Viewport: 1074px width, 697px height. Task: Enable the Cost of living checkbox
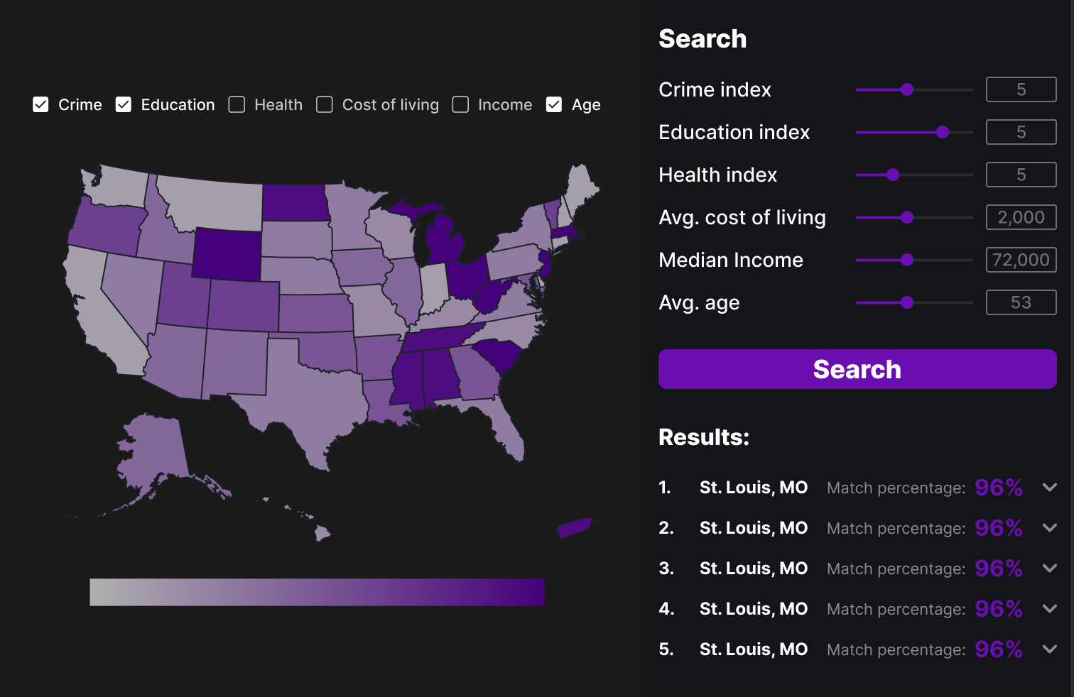[325, 105]
